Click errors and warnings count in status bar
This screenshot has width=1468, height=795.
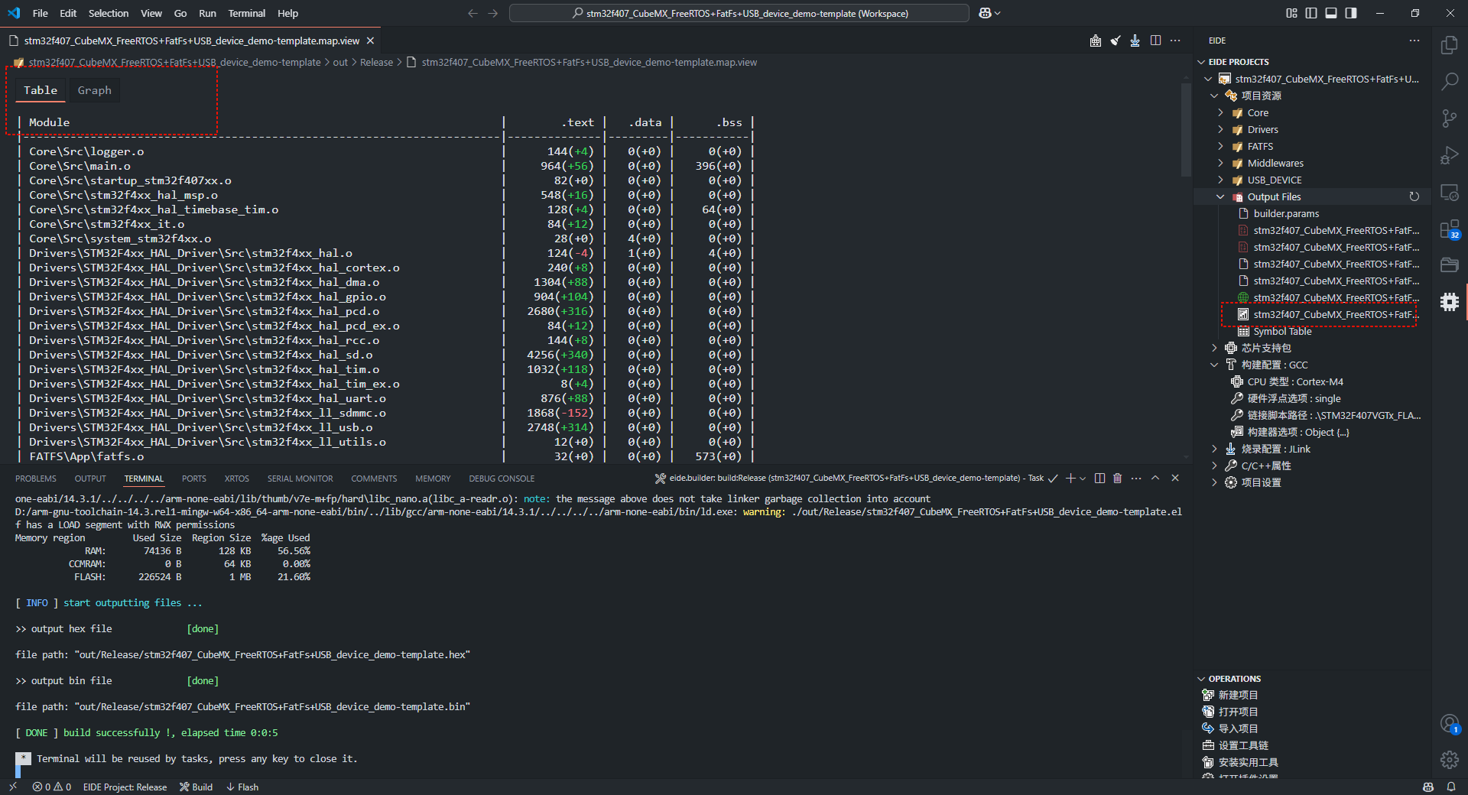52,787
